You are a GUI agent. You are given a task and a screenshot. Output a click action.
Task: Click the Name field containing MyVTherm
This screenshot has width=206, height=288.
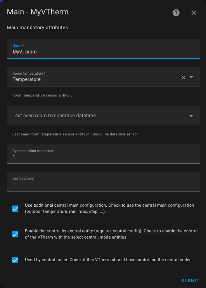[103, 49]
